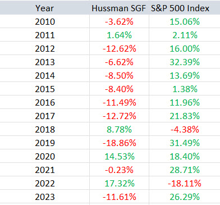Image resolution: width=220 pixels, height=205 pixels.
Task: Select the 2014 year cell
Action: coord(44,75)
